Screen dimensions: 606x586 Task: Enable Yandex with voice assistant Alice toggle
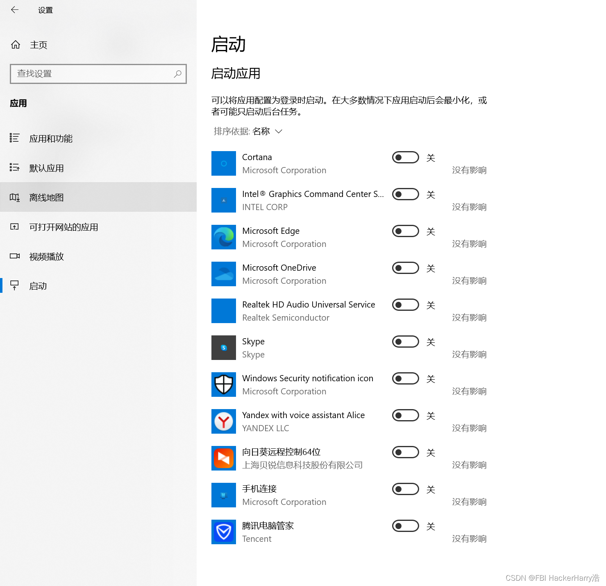[x=406, y=415]
